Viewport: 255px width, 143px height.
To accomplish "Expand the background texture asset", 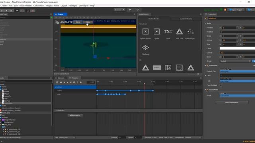I will (x=1, y=122).
